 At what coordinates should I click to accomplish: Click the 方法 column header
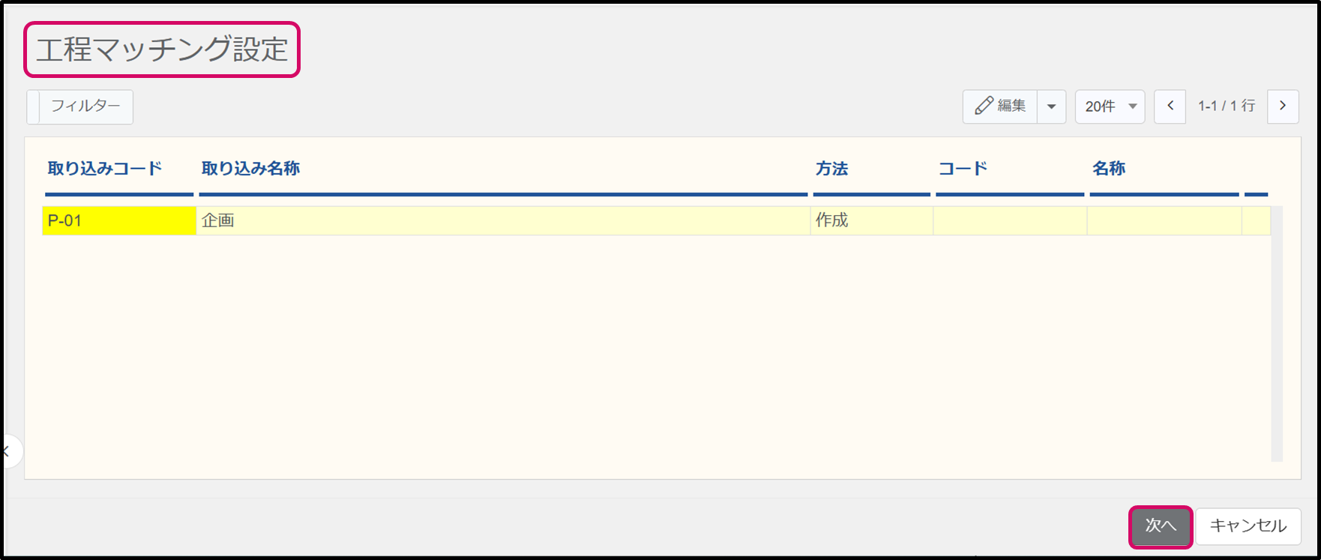coord(831,169)
